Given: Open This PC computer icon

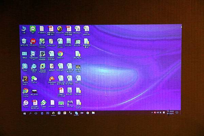Looking at the screenshot, I should coord(24,30).
